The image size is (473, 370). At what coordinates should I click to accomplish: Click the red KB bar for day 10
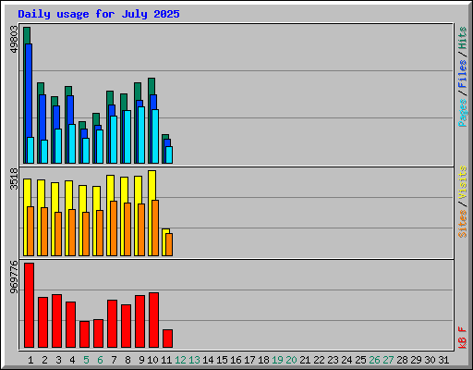tap(153, 320)
